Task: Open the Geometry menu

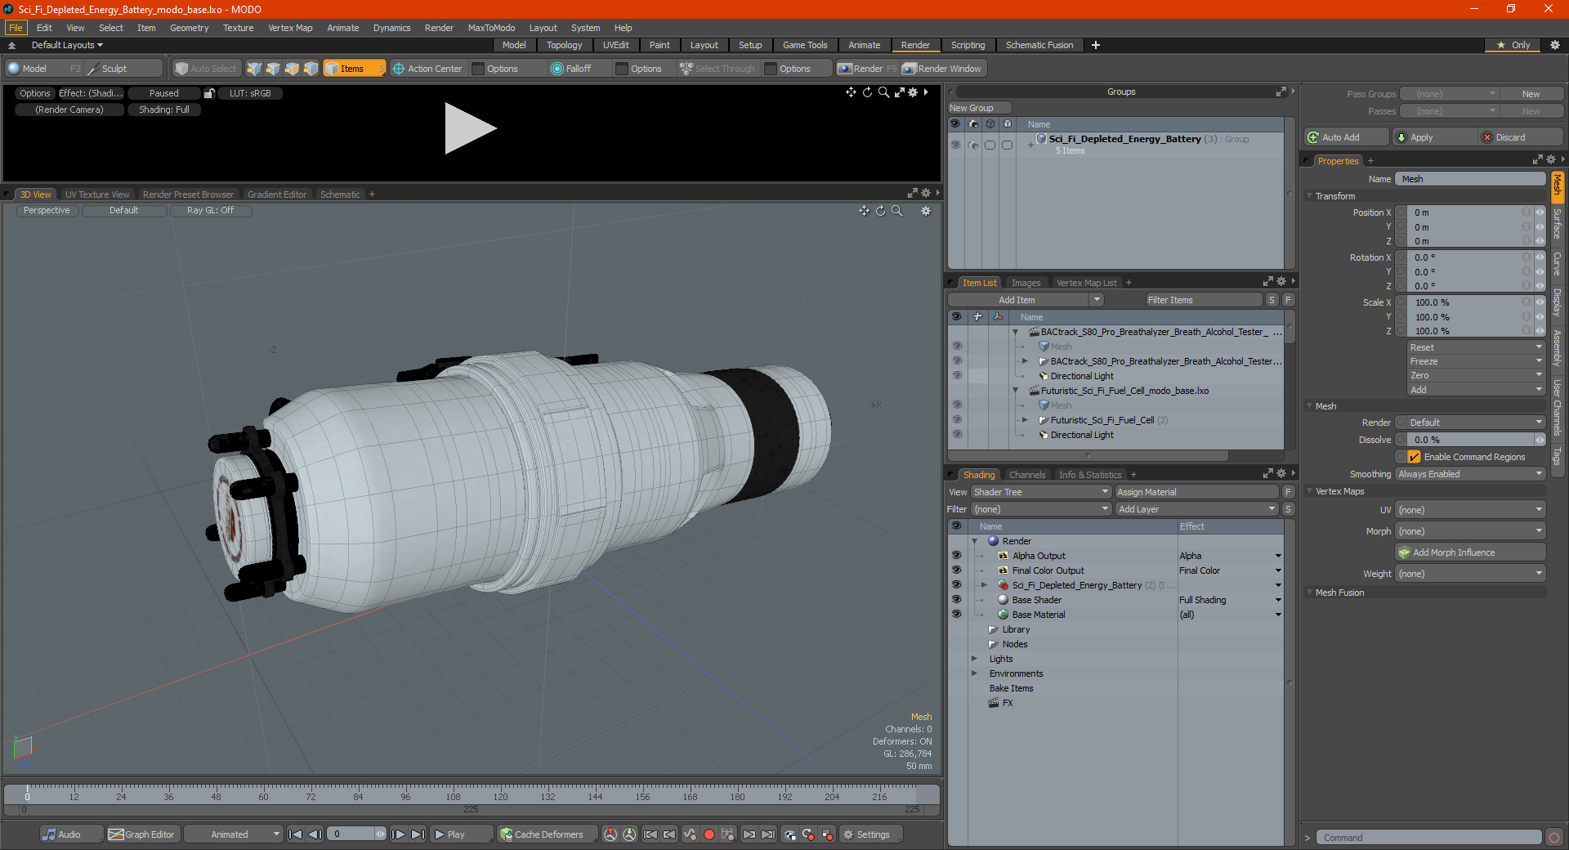Action: click(189, 28)
